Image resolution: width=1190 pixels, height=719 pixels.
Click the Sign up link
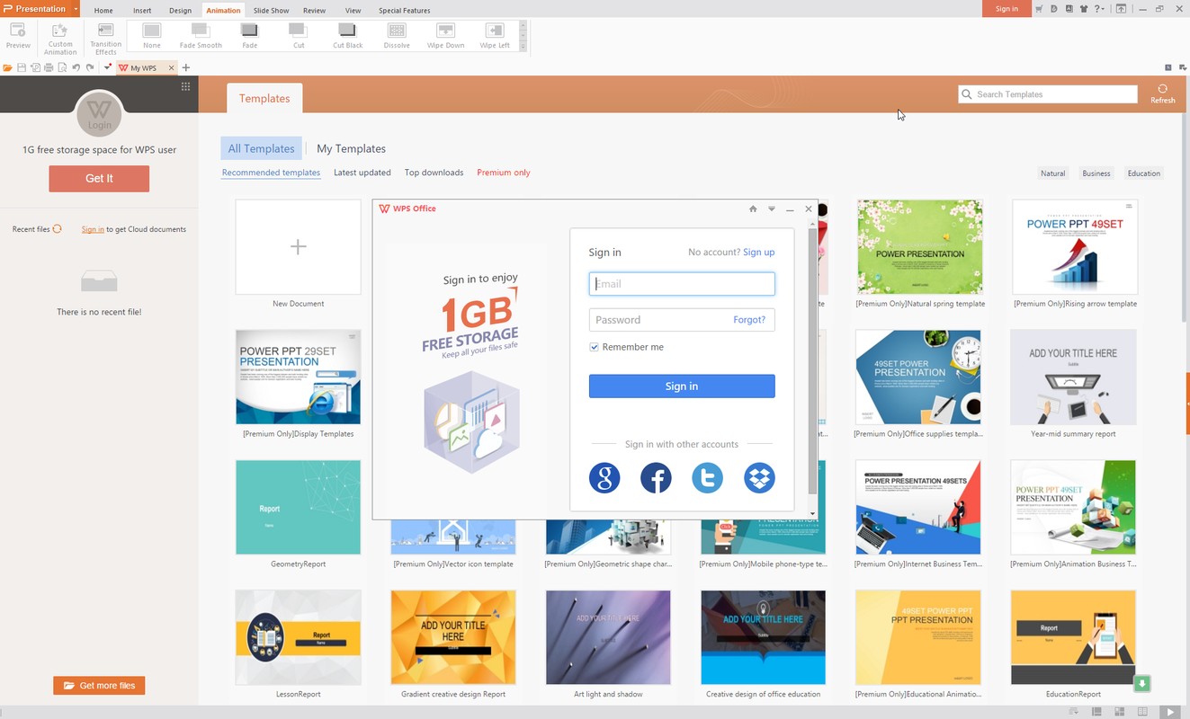[758, 253]
